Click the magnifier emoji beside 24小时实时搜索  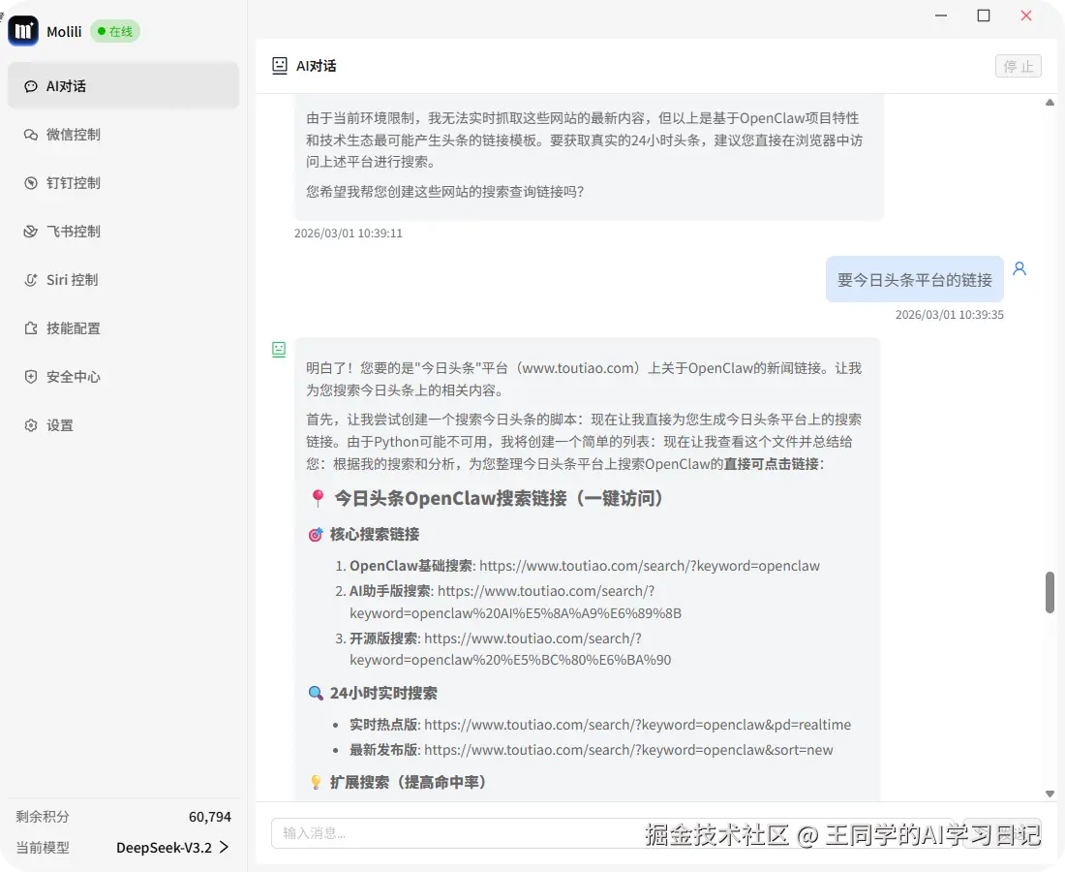click(x=316, y=694)
